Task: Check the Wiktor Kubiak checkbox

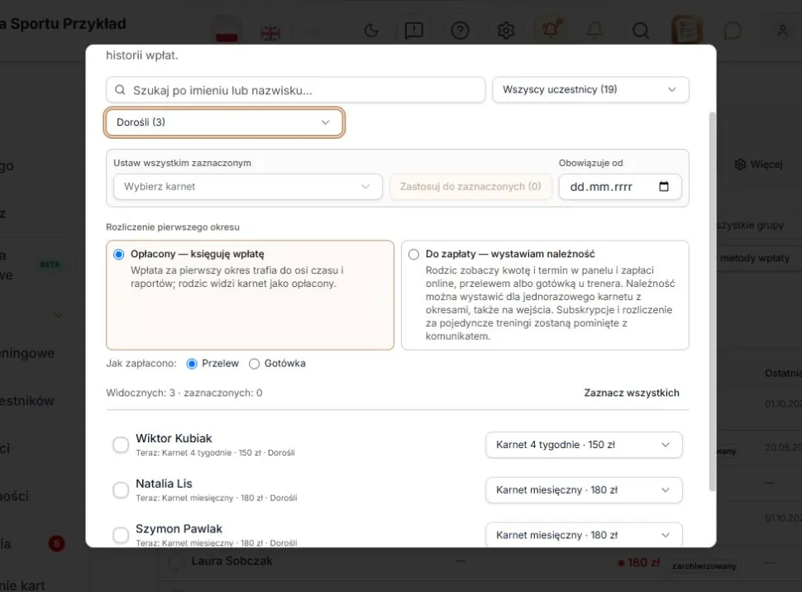Action: 121,445
